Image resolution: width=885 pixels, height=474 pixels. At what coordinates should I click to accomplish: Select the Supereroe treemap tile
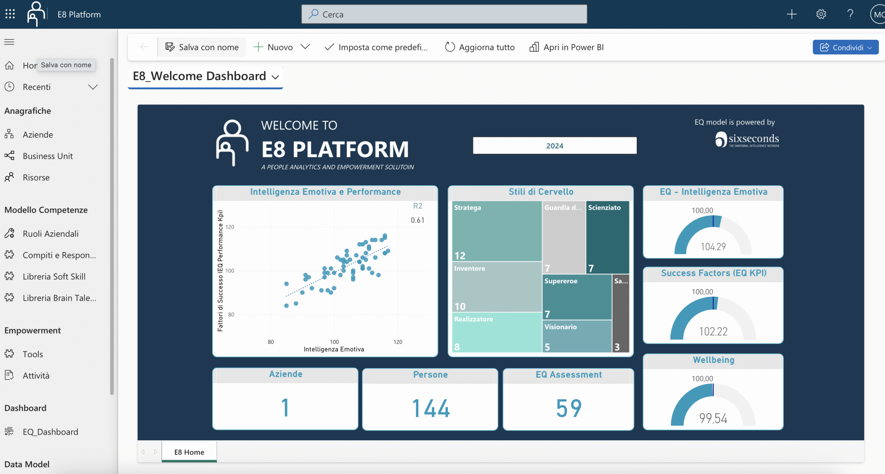(577, 297)
